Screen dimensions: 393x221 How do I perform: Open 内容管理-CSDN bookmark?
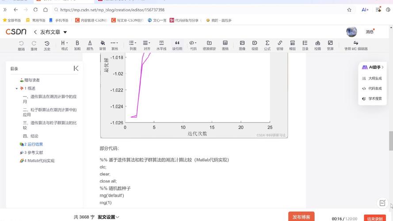(x=91, y=20)
